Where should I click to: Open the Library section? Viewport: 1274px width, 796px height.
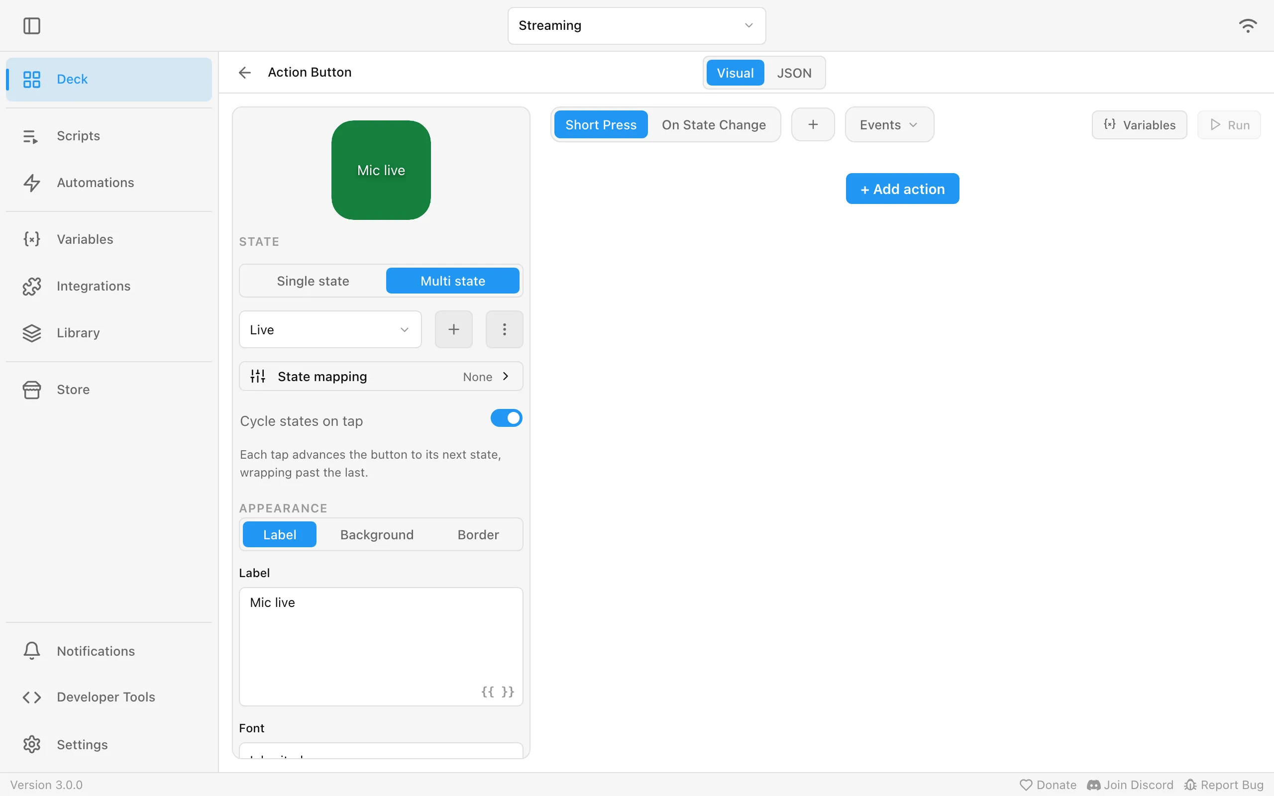(109, 333)
